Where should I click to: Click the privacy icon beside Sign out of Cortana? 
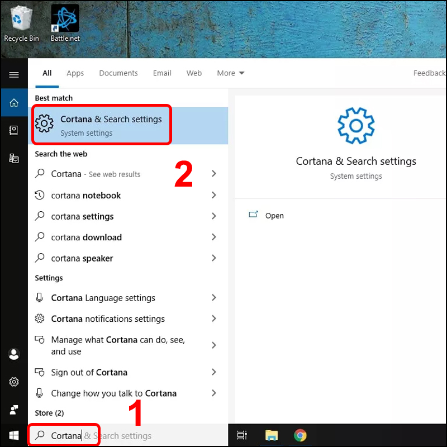(x=40, y=372)
